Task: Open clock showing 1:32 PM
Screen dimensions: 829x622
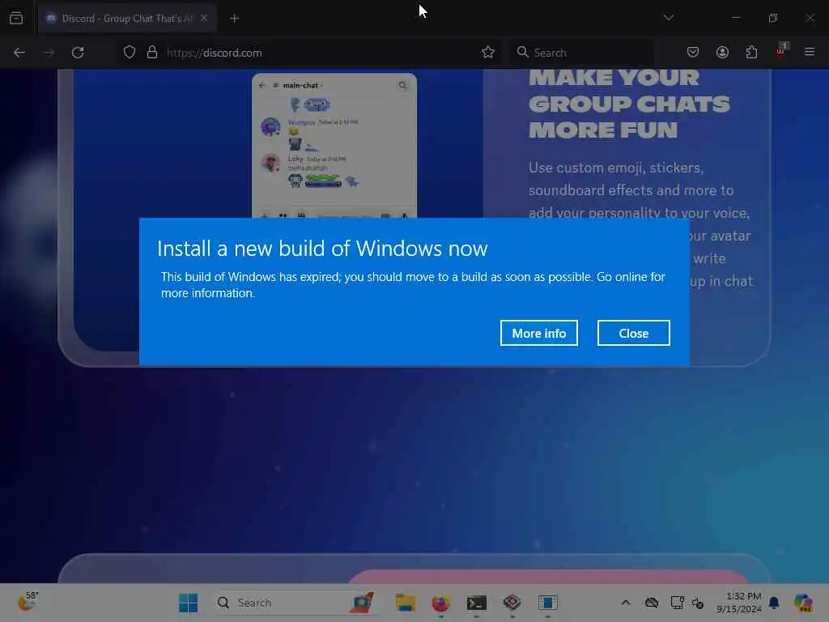Action: [x=739, y=603]
